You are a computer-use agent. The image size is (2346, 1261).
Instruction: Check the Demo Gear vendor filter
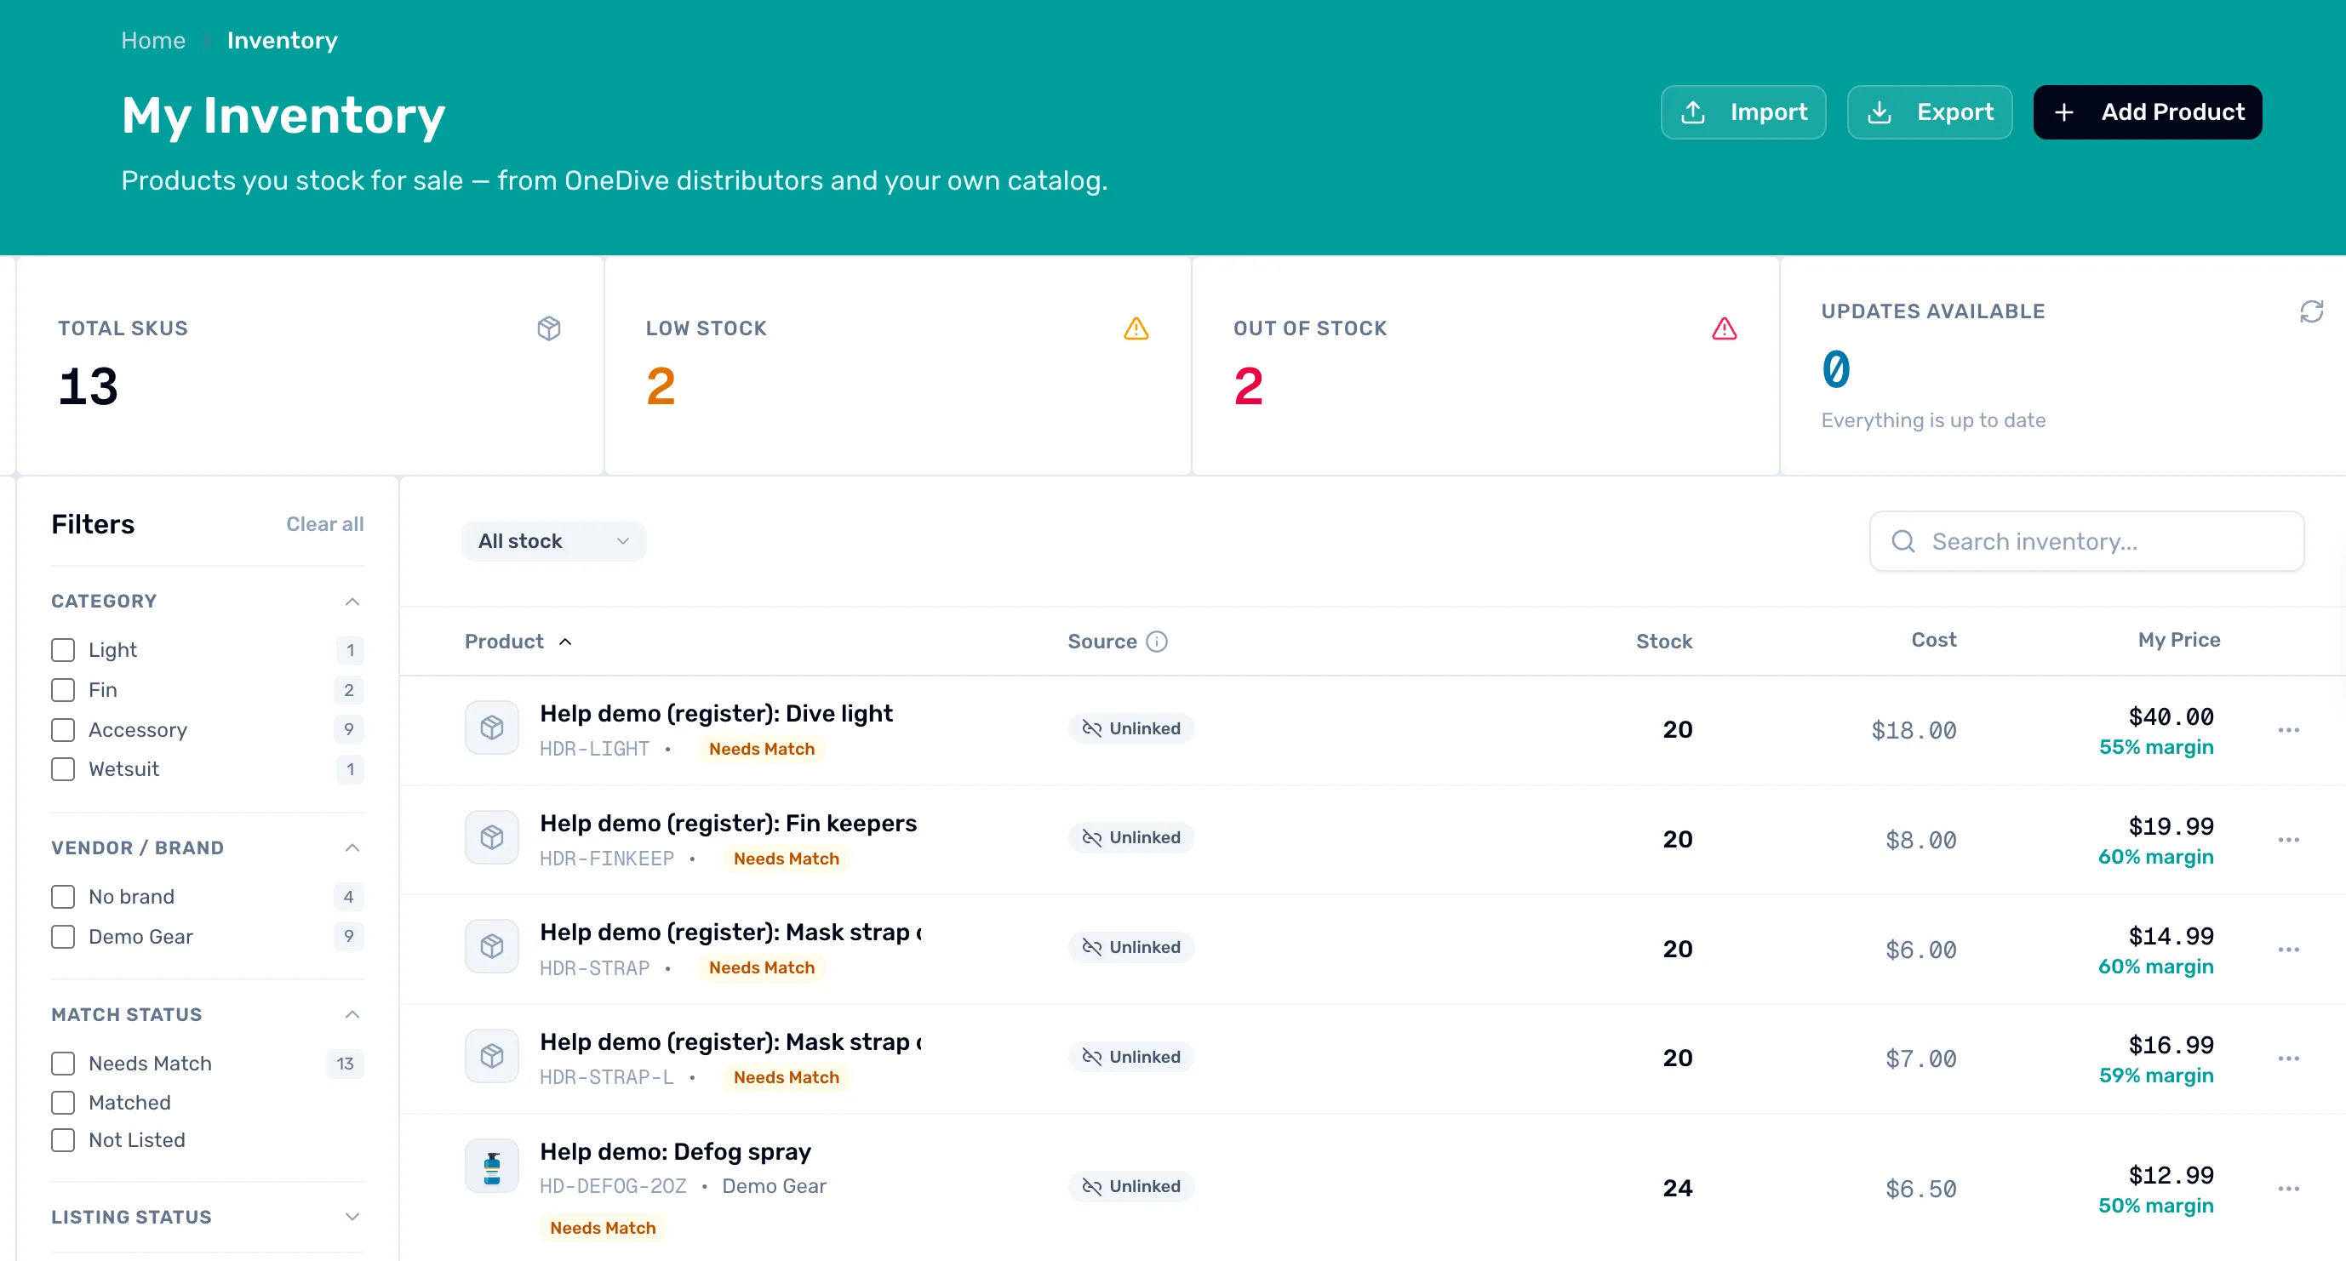click(63, 937)
